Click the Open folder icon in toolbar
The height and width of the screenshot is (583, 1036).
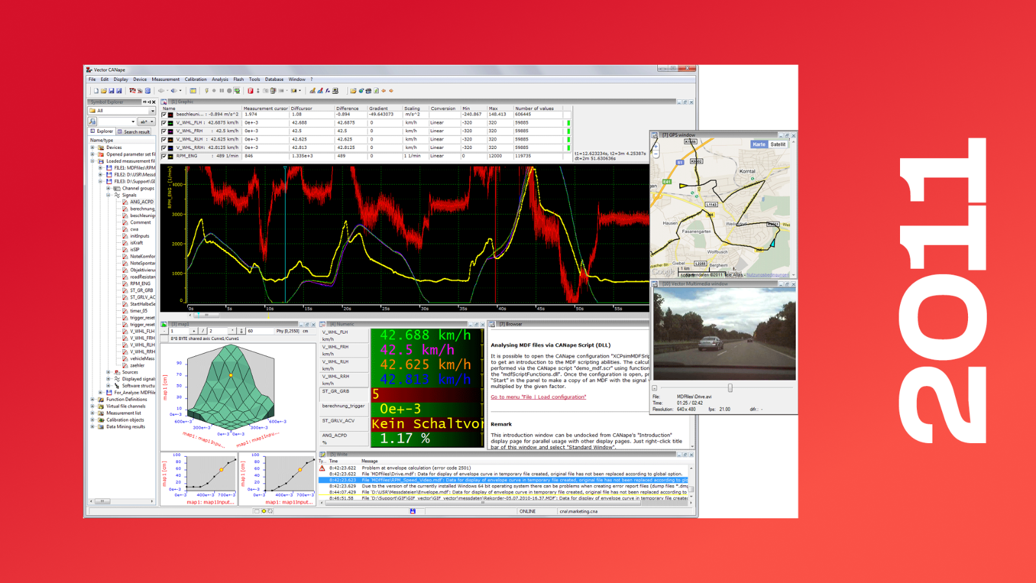point(104,91)
